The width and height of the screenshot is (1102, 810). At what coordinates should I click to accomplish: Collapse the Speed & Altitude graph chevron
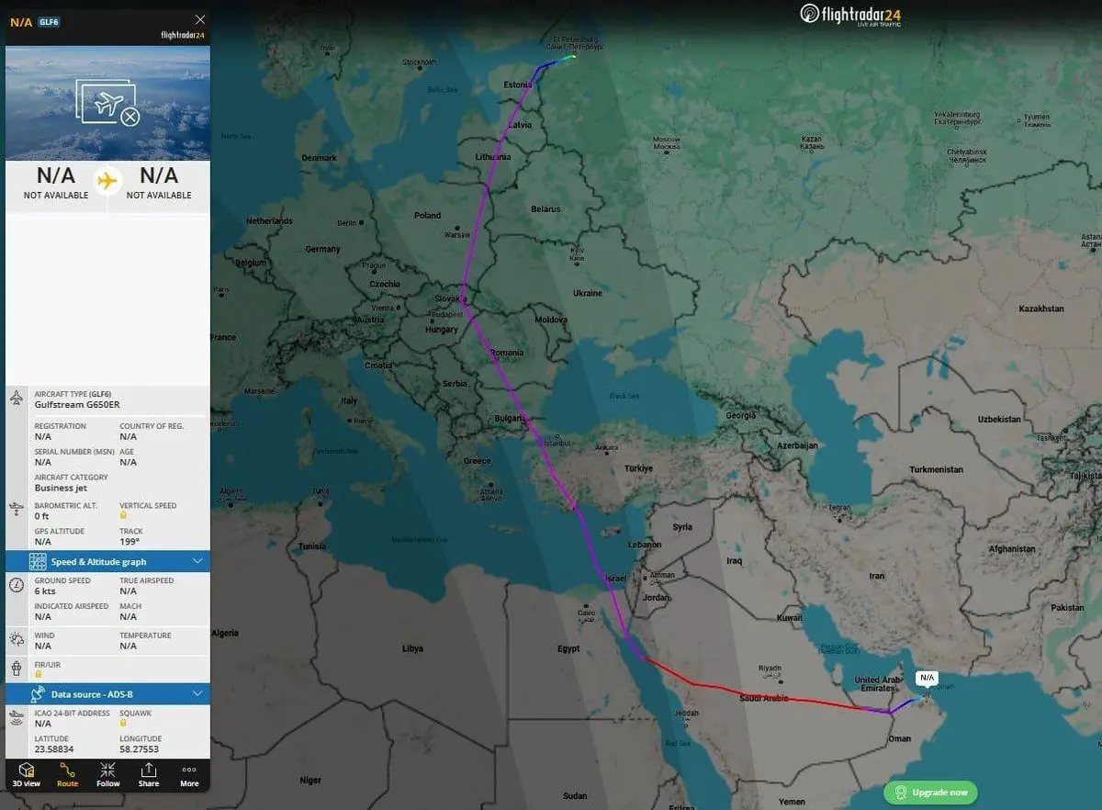tap(197, 561)
